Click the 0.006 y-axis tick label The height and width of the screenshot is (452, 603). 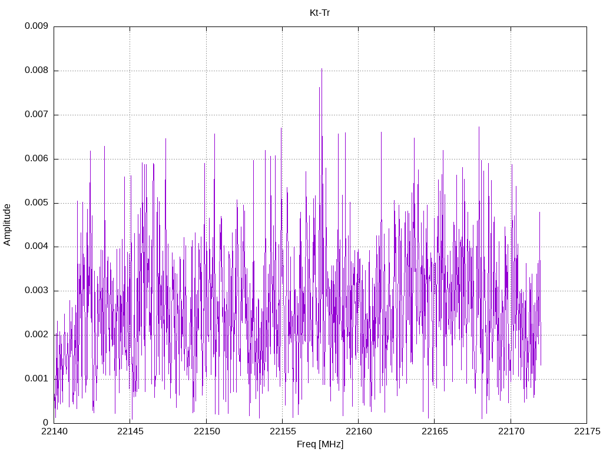(37, 158)
